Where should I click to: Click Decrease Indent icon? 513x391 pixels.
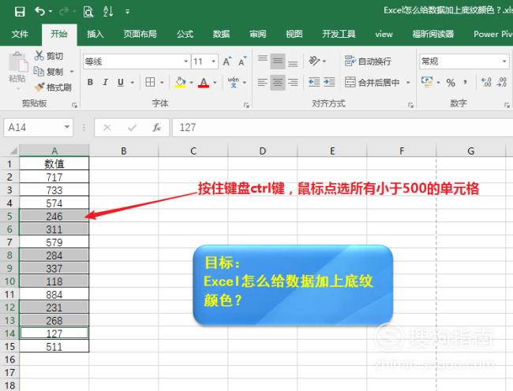coord(314,82)
